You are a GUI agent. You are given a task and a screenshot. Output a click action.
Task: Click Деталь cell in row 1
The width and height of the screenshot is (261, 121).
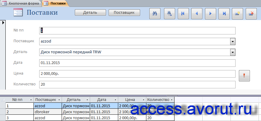pos(76,106)
